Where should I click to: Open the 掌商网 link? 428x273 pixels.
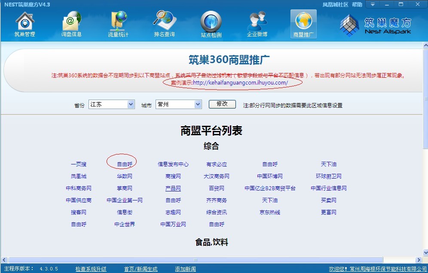click(125, 188)
